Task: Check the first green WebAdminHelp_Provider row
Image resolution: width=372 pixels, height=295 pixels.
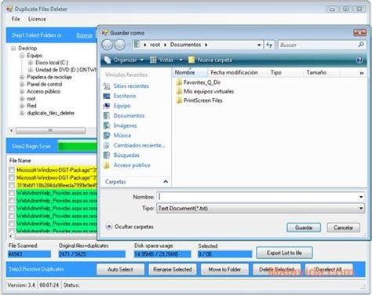Action: [12, 193]
